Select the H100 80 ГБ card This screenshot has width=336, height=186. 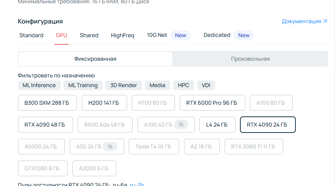coord(153,103)
